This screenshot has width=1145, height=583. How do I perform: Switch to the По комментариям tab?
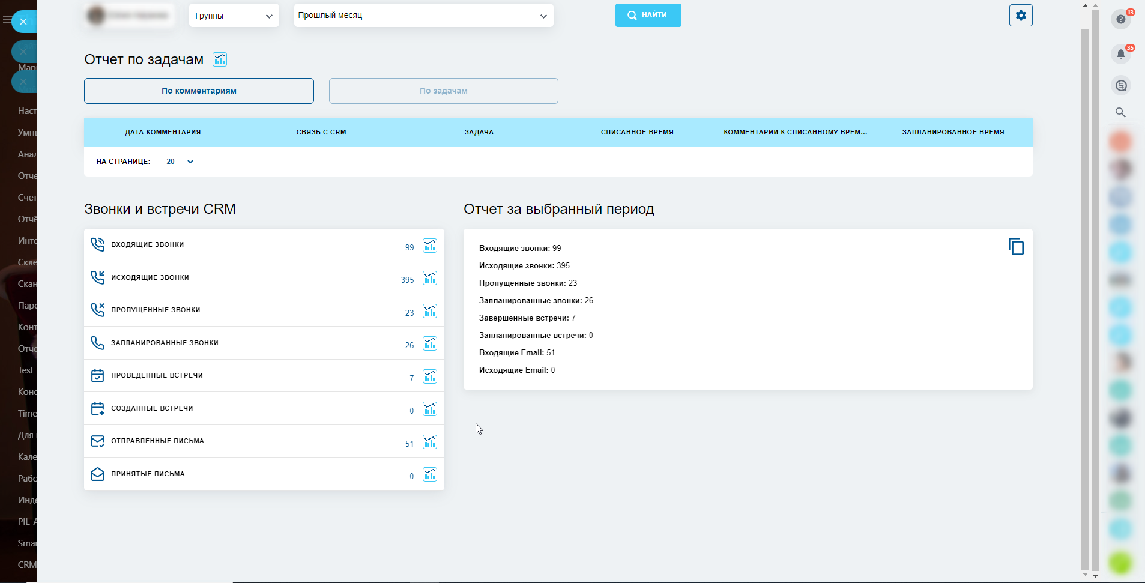coord(199,91)
